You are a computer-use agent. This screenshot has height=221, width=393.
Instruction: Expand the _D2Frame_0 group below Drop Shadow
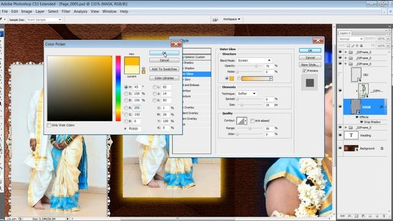tap(346, 128)
